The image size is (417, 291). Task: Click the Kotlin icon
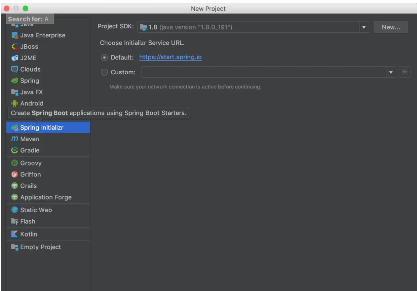(14, 234)
